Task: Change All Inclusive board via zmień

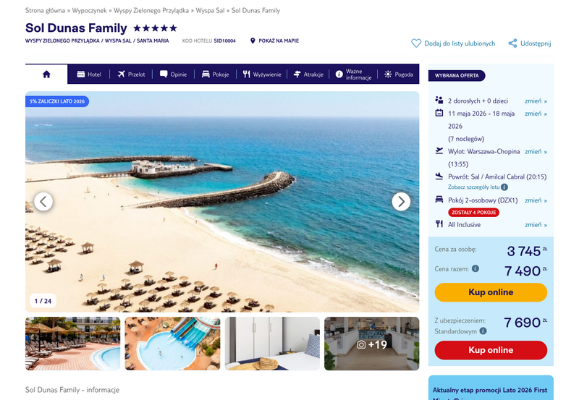Action: click(x=536, y=225)
